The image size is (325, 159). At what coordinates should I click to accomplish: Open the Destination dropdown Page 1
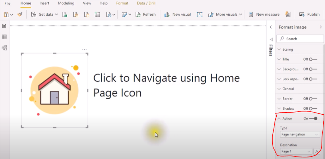296,151
